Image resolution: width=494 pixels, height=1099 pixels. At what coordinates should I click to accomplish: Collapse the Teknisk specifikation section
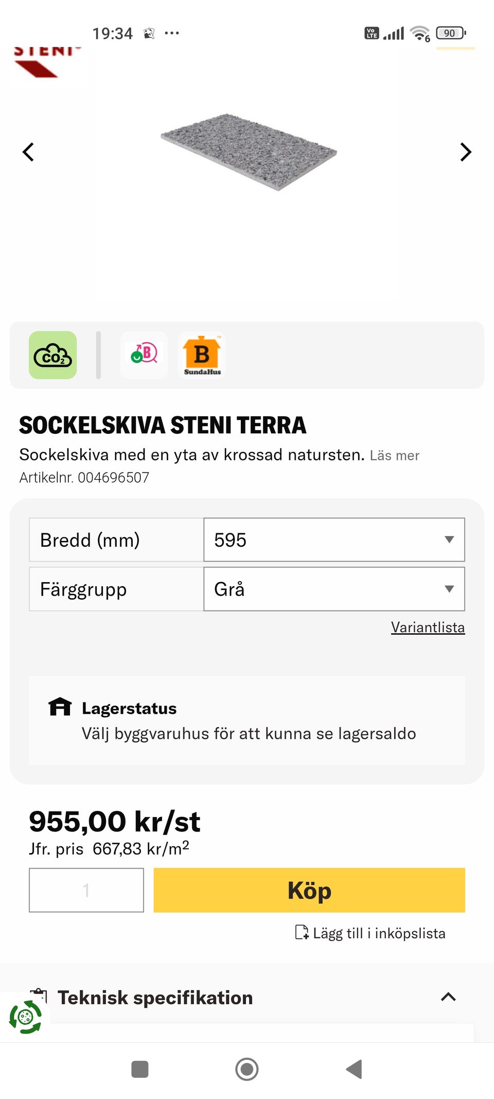coord(448,997)
